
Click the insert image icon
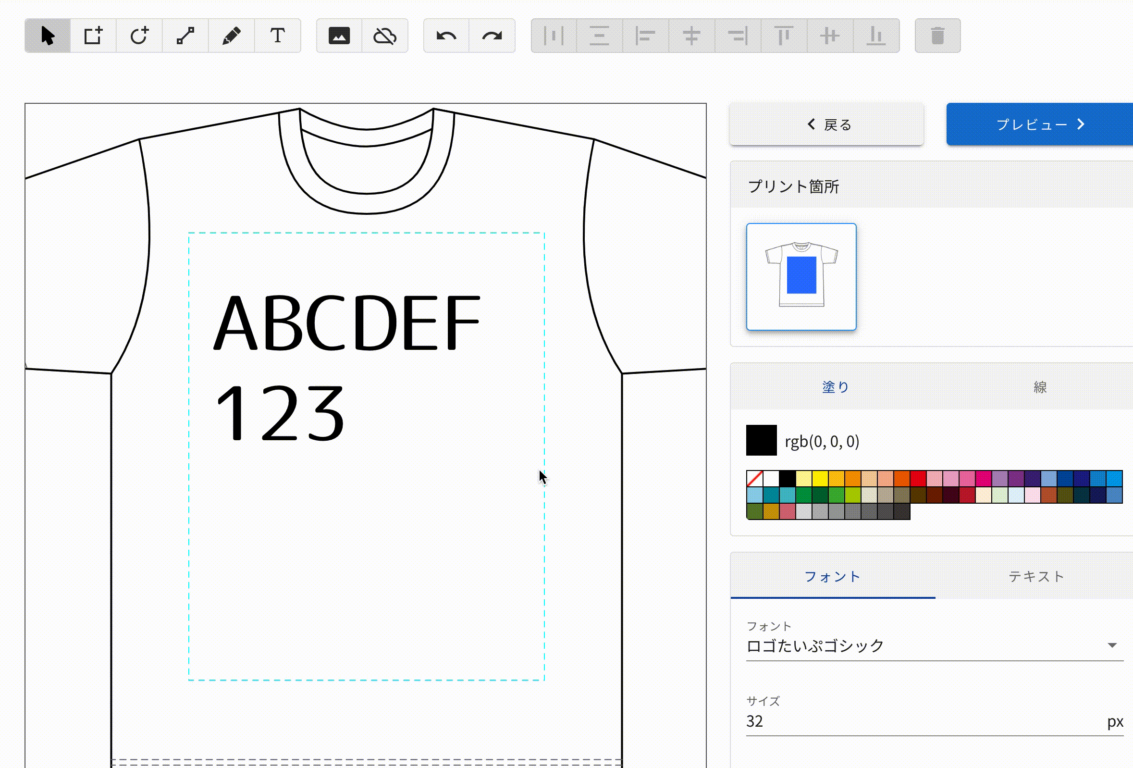tap(339, 36)
